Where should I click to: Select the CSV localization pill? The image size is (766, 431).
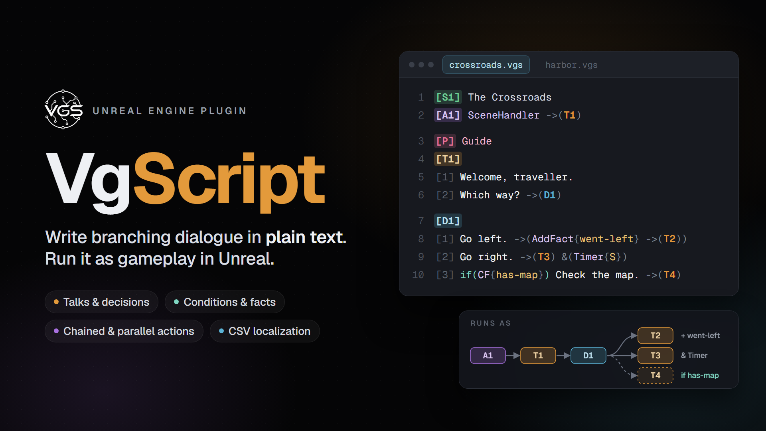coord(265,331)
